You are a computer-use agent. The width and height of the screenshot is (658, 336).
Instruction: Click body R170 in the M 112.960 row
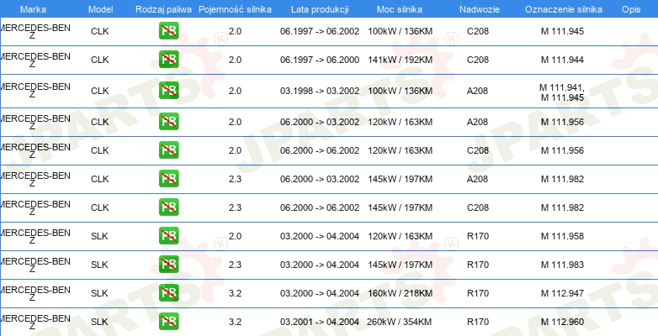click(x=478, y=322)
